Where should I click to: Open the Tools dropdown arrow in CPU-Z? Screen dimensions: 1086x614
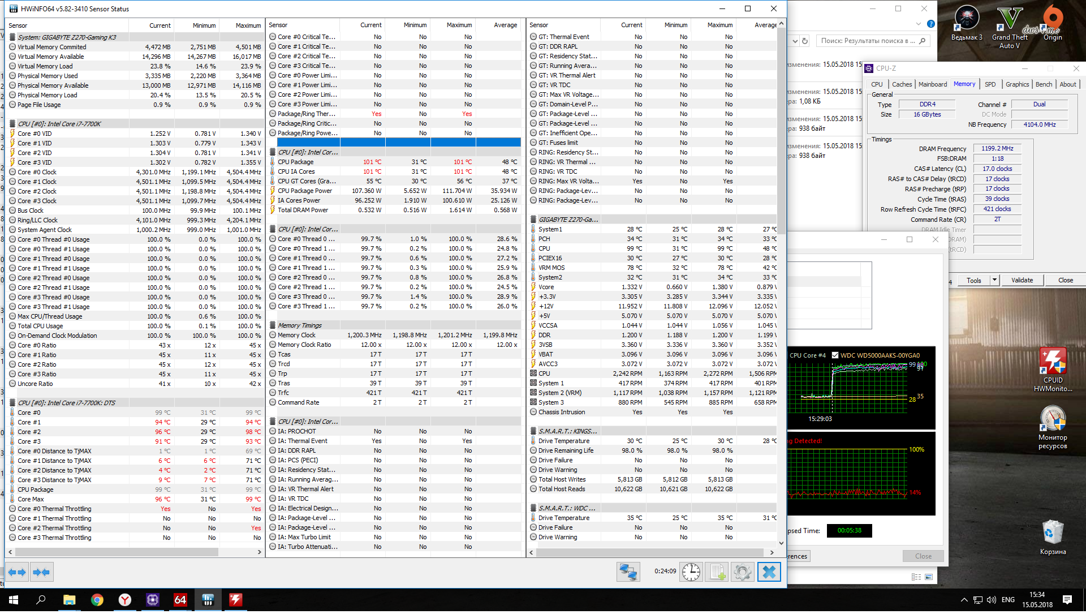[994, 280]
